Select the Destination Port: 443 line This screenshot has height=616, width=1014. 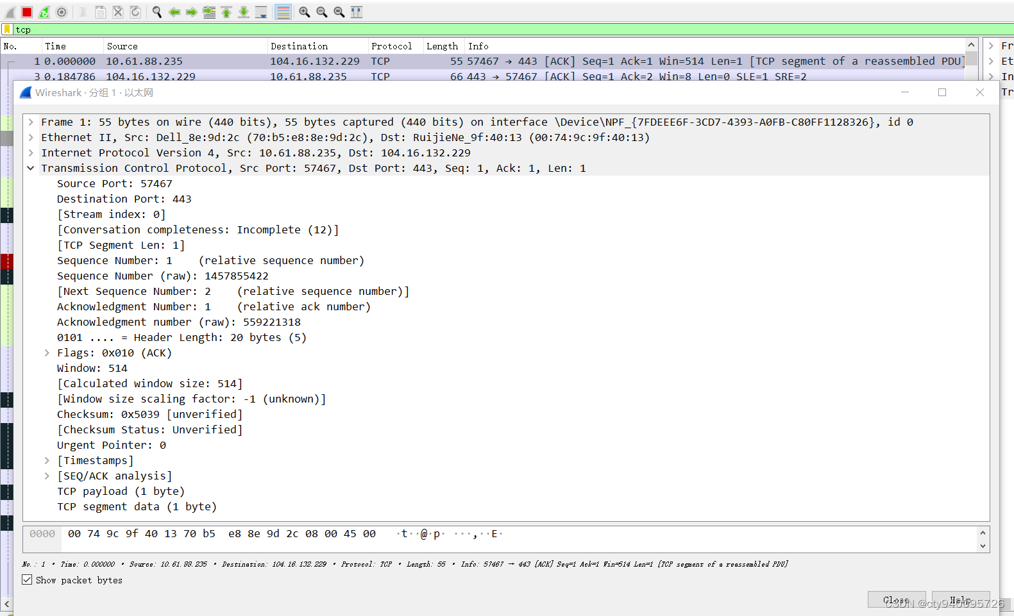[x=124, y=199]
